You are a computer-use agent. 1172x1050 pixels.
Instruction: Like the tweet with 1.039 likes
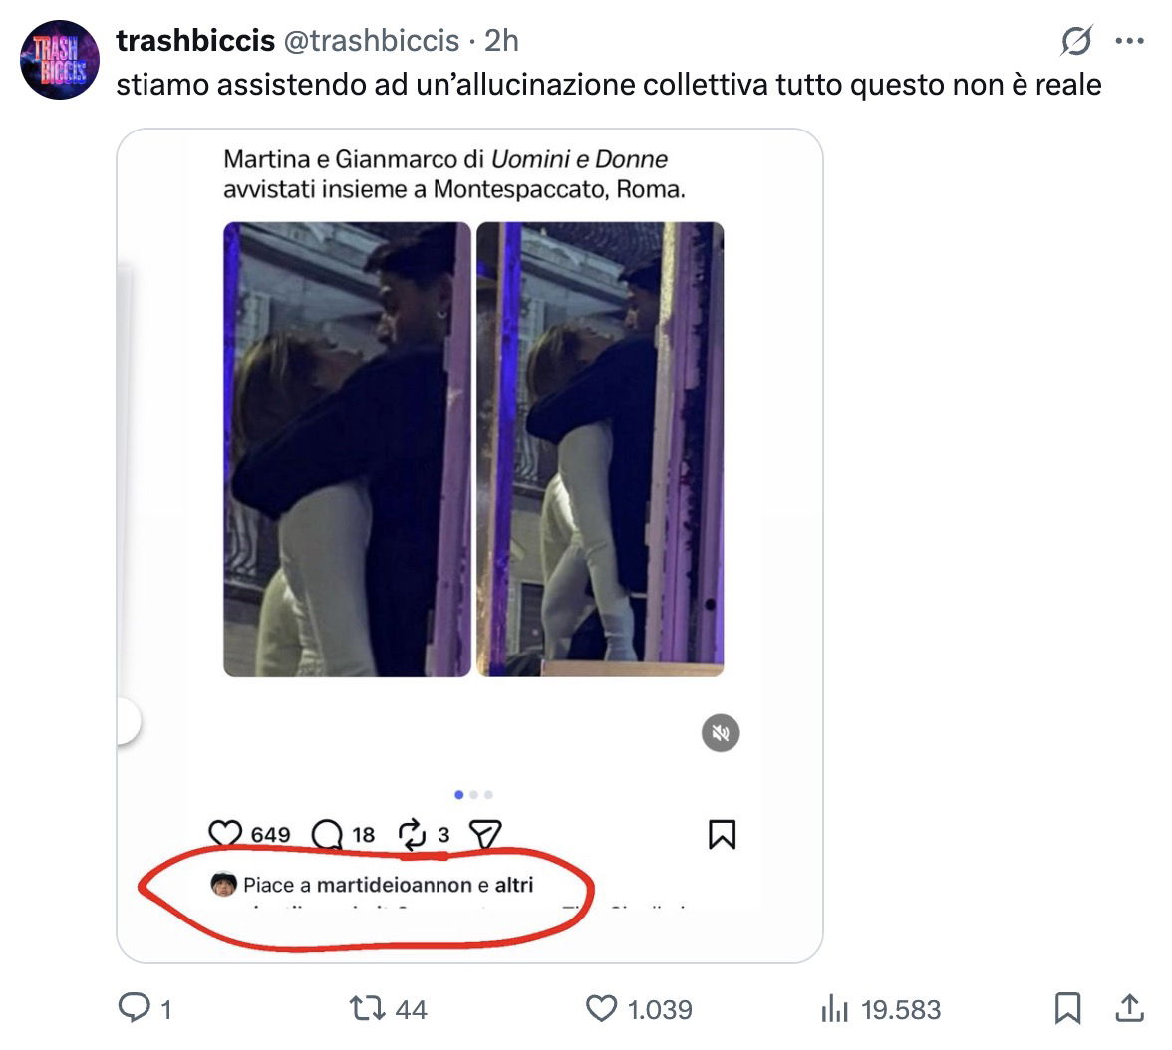click(x=601, y=1009)
